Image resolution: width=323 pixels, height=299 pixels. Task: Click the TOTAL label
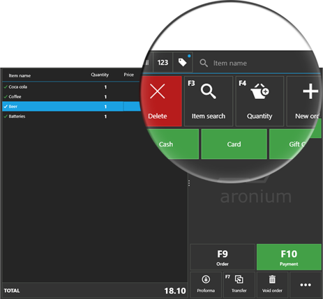point(12,291)
